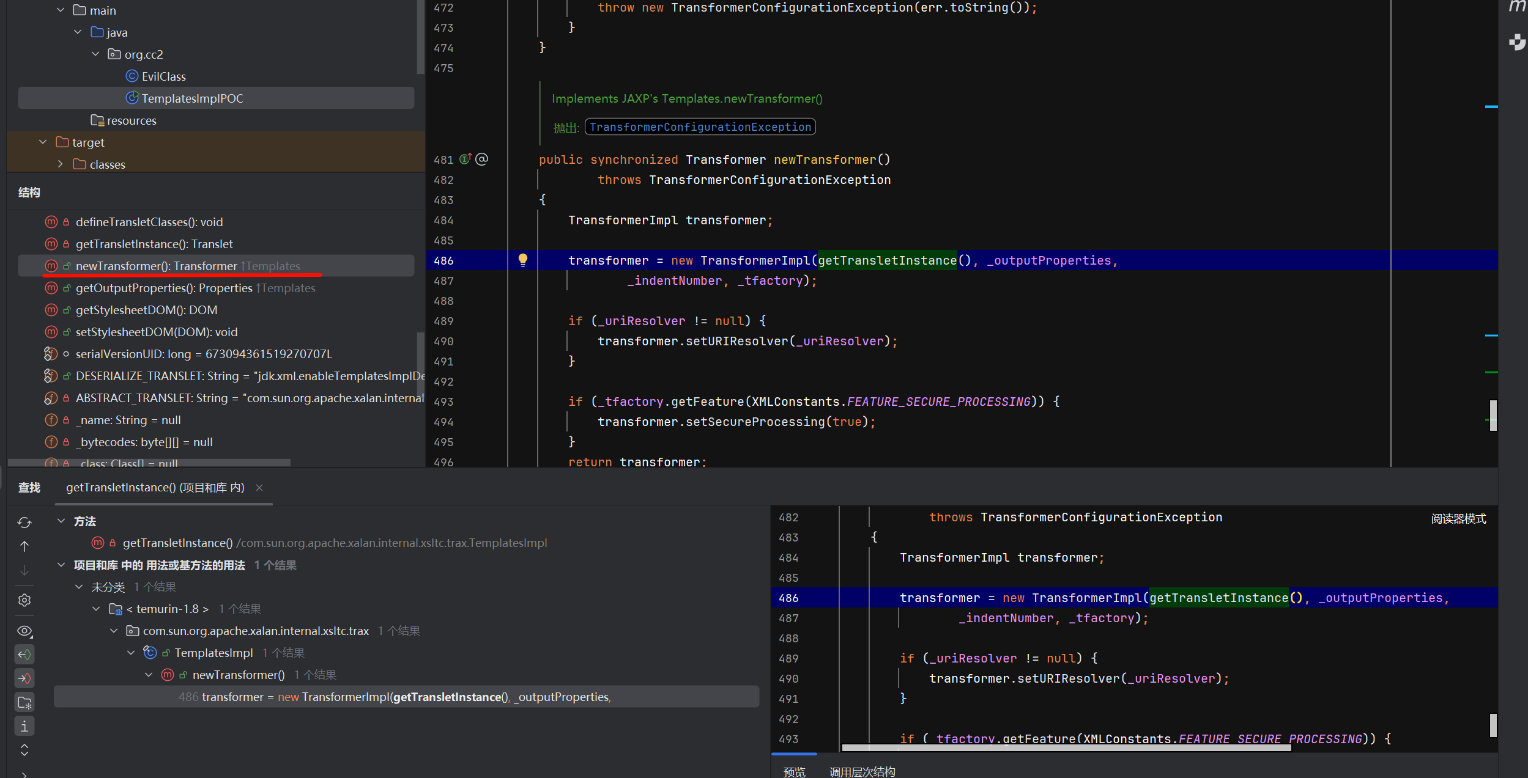Select the getTransletInstance() find tab
The height and width of the screenshot is (778, 1528).
pos(155,487)
